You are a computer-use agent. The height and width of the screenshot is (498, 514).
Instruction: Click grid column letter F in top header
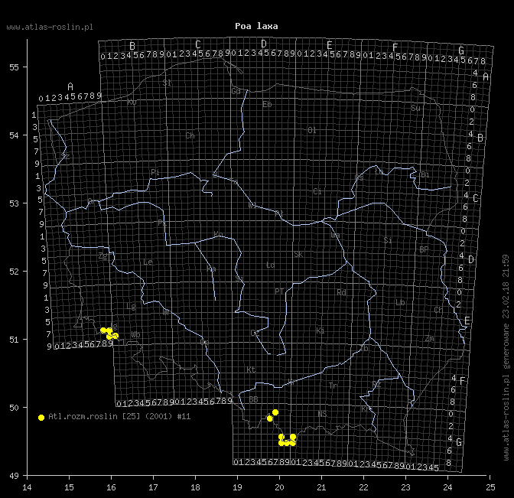click(395, 48)
